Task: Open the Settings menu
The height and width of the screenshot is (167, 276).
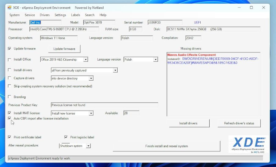Action: (60, 15)
